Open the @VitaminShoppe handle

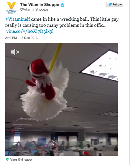pyautogui.click(x=34, y=10)
